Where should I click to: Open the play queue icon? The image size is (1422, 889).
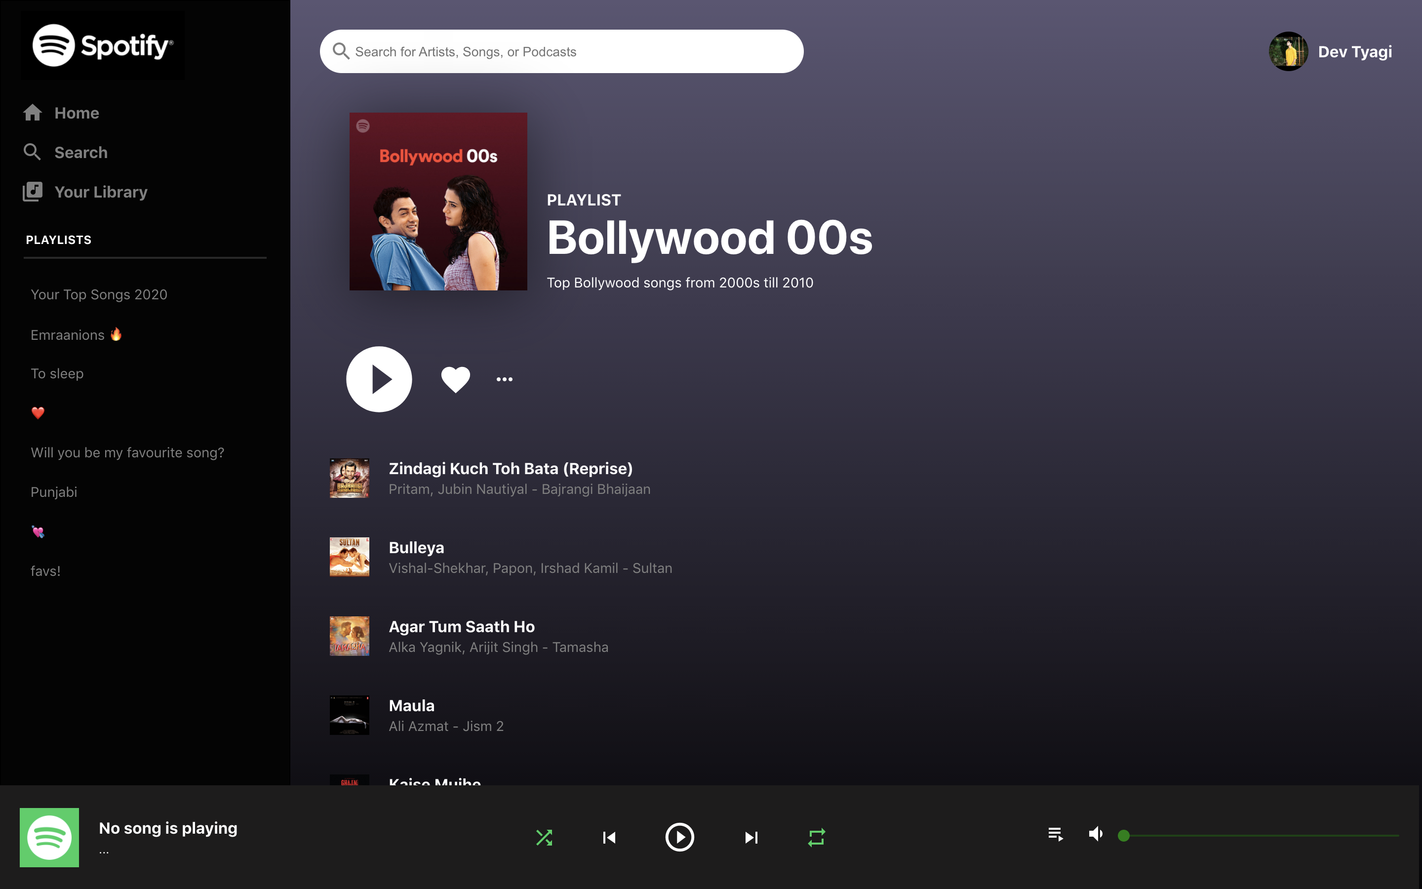tap(1055, 834)
